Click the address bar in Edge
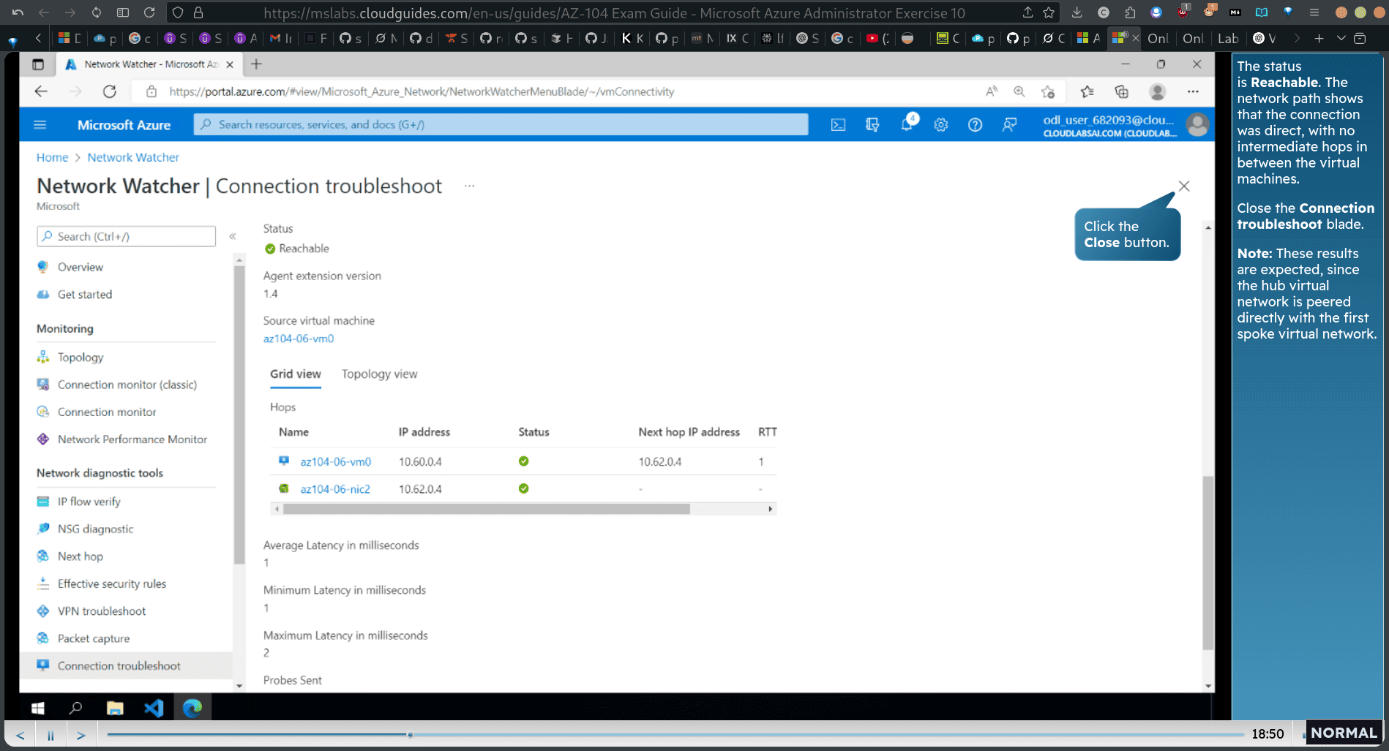This screenshot has width=1389, height=751. click(x=421, y=91)
